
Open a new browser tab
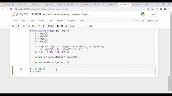click(x=147, y=5)
